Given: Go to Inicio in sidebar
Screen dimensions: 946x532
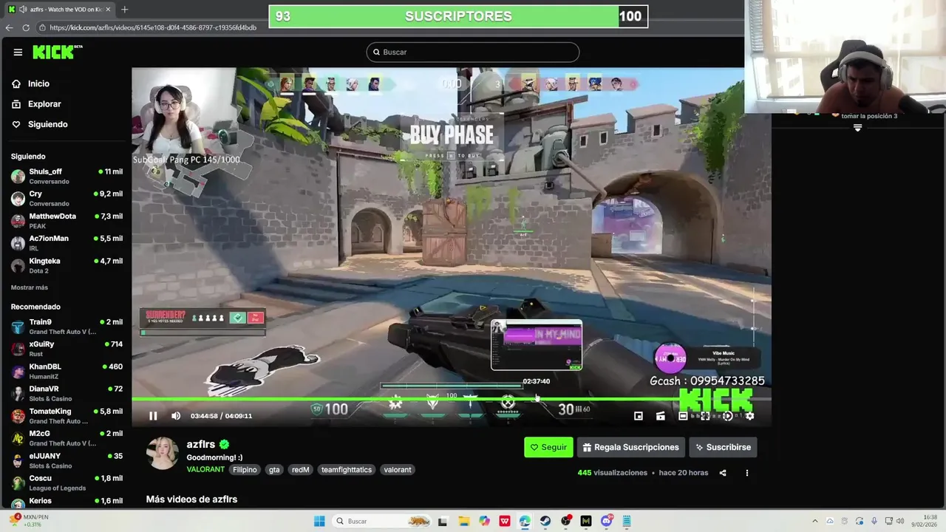Looking at the screenshot, I should click(38, 83).
